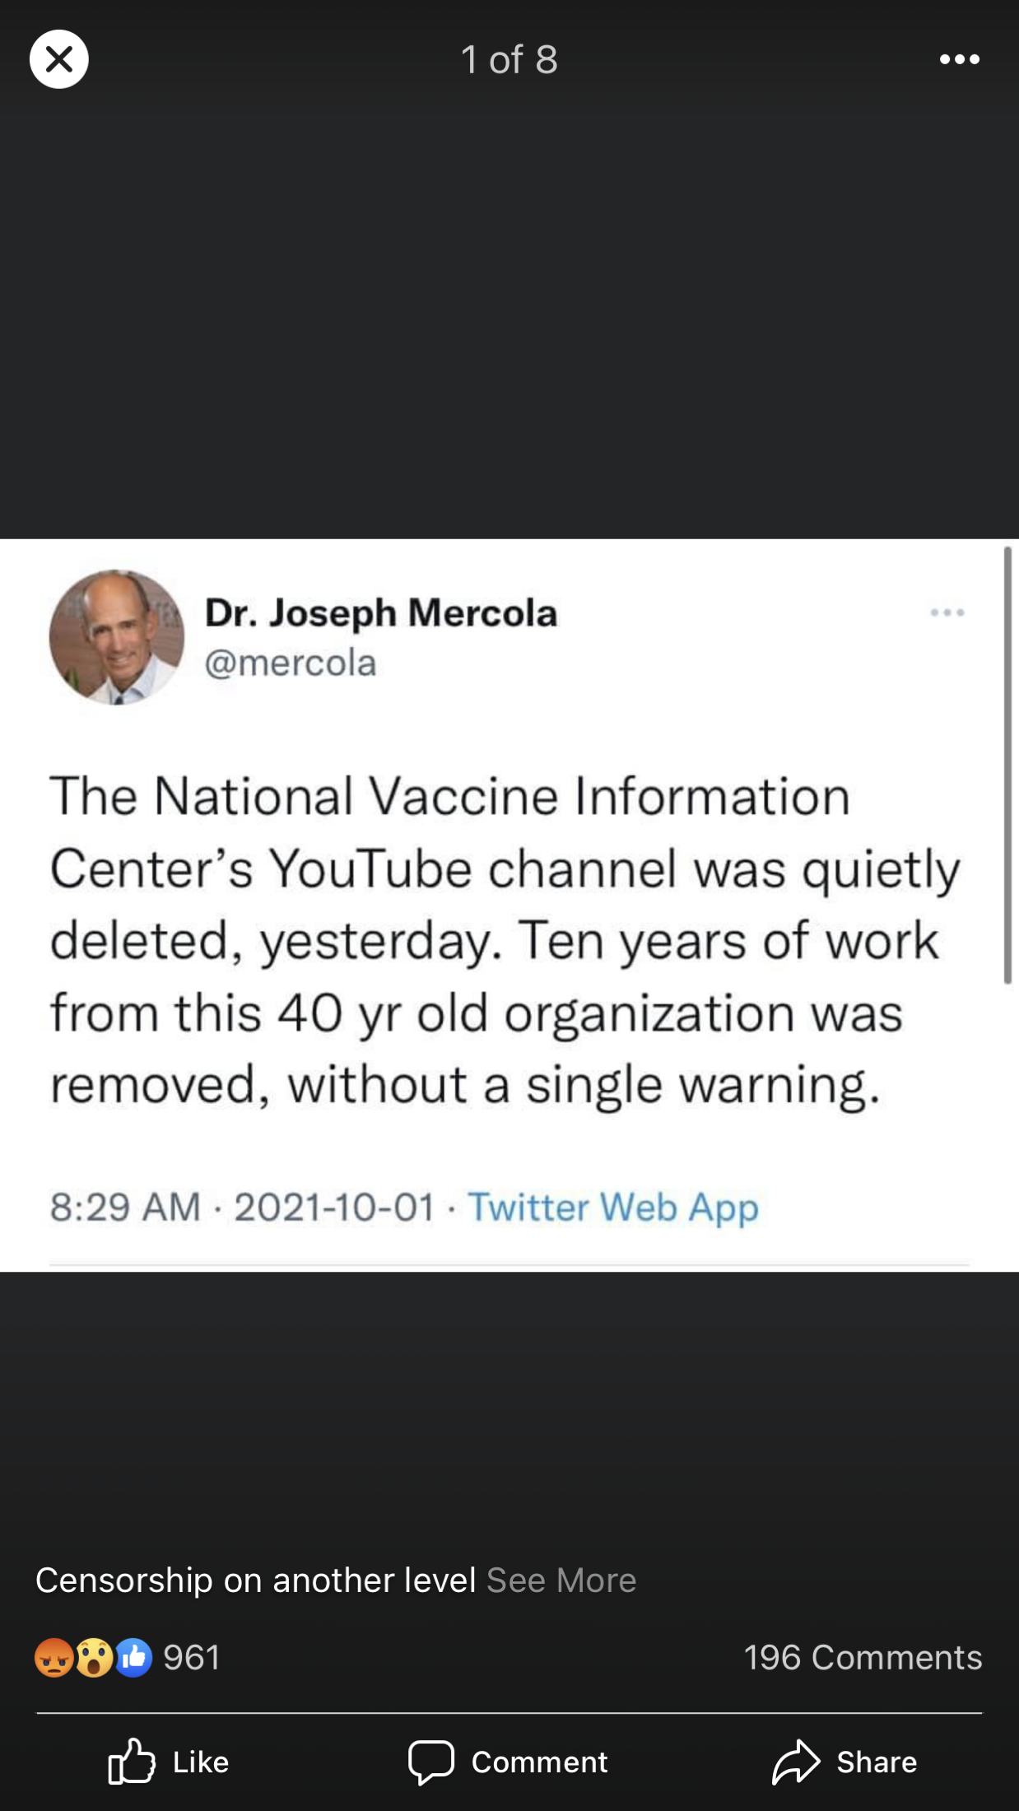Image resolution: width=1019 pixels, height=1811 pixels.
Task: Tap Dr. Joseph Mercola's profile picture
Action: pos(117,637)
